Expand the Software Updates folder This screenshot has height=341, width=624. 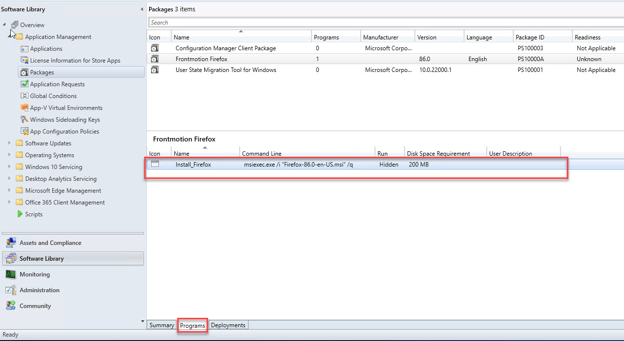pyautogui.click(x=9, y=143)
